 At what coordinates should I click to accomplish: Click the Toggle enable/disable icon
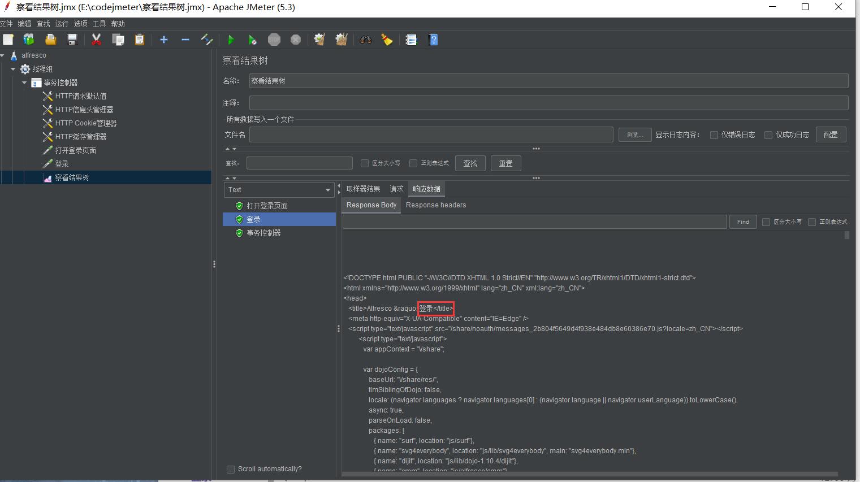tap(207, 40)
